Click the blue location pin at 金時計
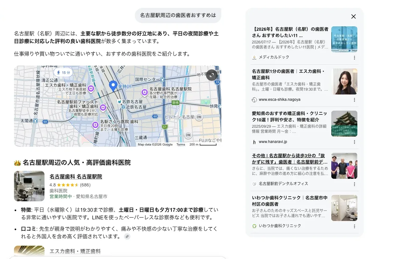413x259 pixels. coord(113,86)
